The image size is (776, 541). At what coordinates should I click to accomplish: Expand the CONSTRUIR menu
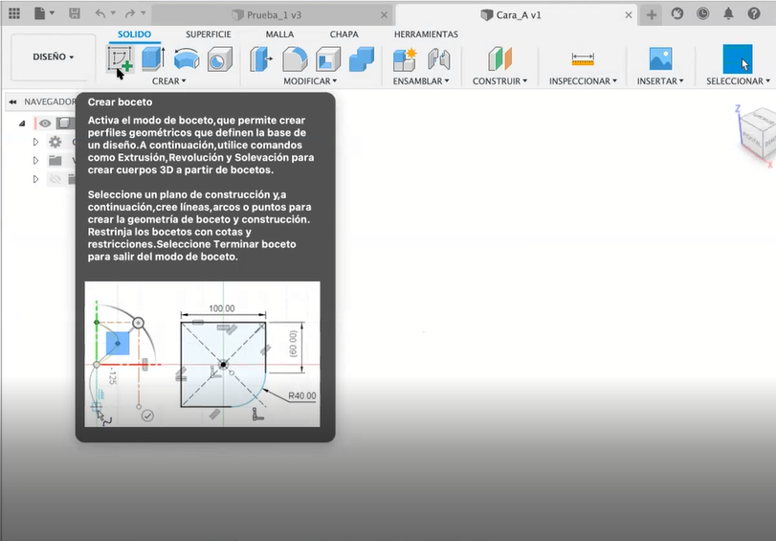coord(499,81)
